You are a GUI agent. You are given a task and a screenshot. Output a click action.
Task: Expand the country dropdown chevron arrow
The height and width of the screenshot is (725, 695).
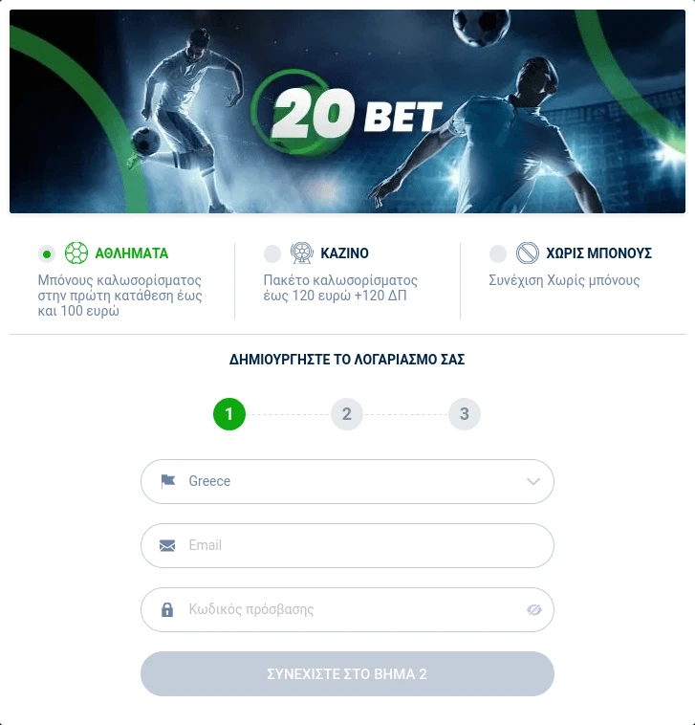click(533, 481)
